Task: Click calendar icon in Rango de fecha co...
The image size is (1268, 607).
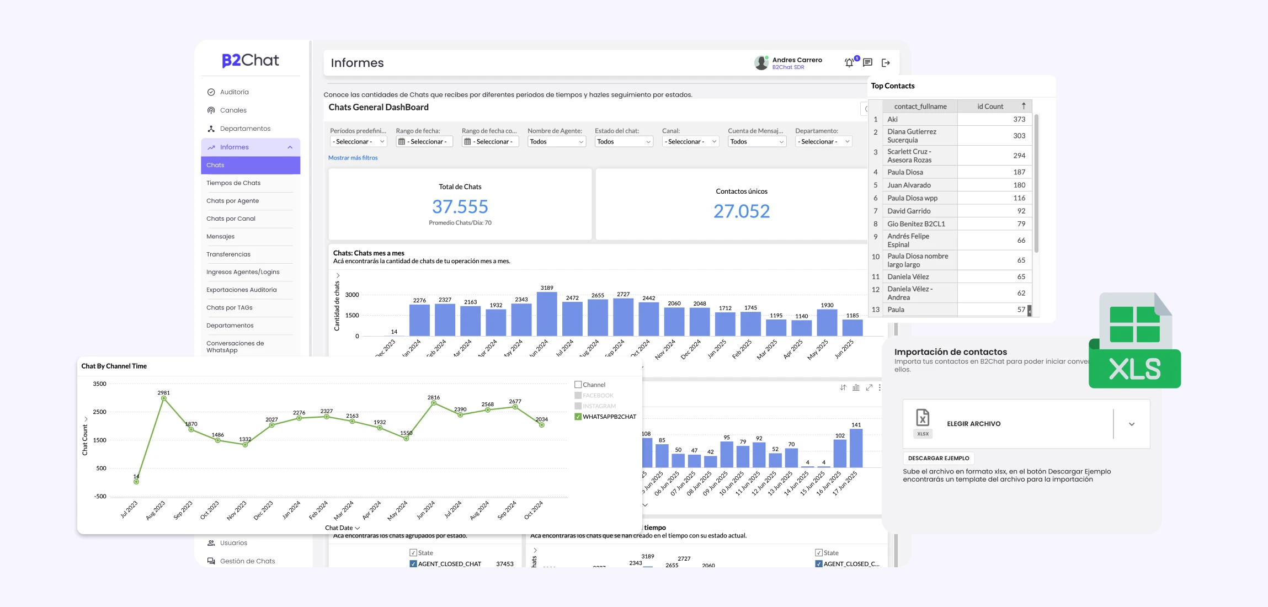Action: pos(467,142)
